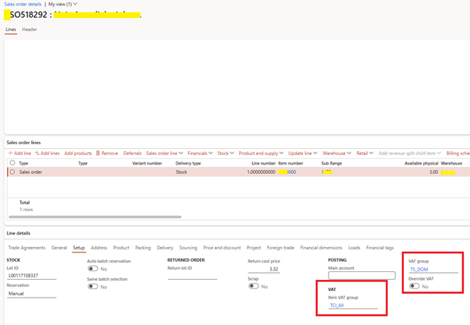The width and height of the screenshot is (470, 325).
Task: Click the Billing schedule toolbar button
Action: click(458, 154)
